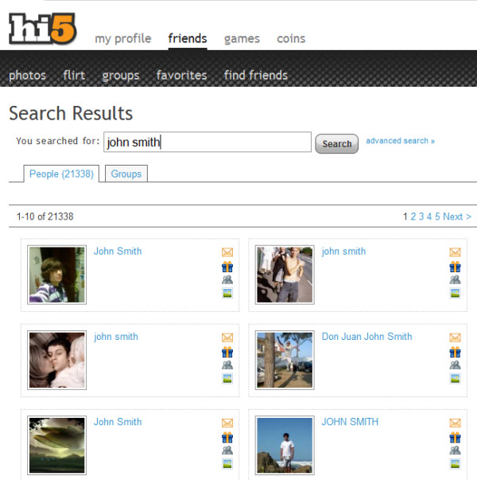Send gift to shirtless-photo john smith
This screenshot has height=480, width=477.
(455, 267)
